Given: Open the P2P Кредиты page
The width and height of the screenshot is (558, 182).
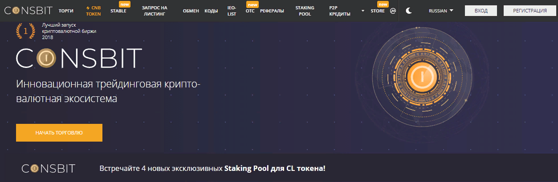Looking at the screenshot, I should tap(340, 11).
